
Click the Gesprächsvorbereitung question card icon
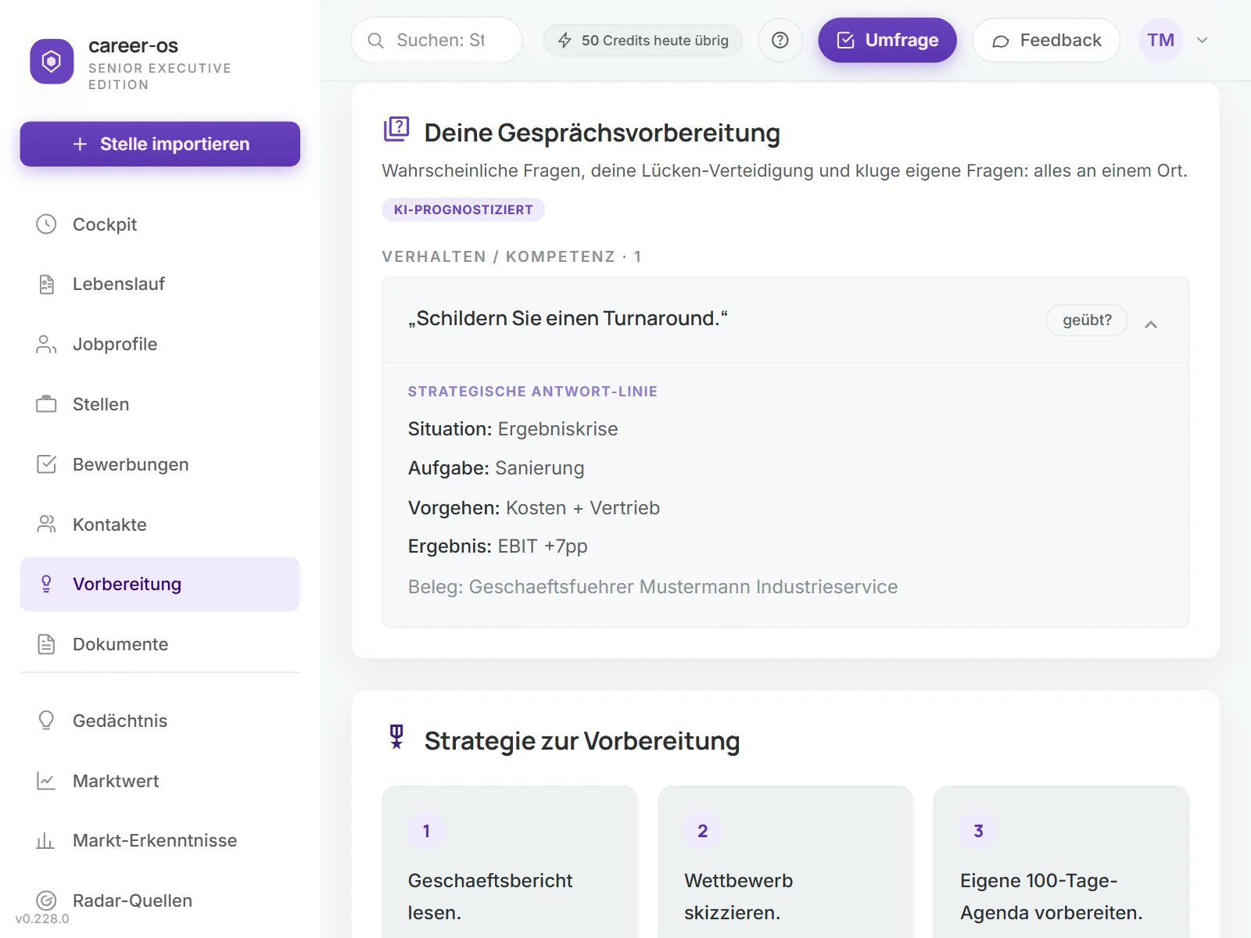tap(396, 130)
